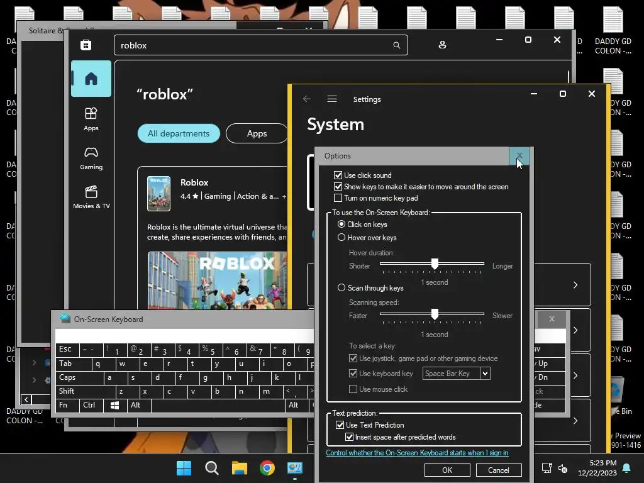This screenshot has height=483, width=644.
Task: Open the Space Bar Key dropdown
Action: point(485,374)
